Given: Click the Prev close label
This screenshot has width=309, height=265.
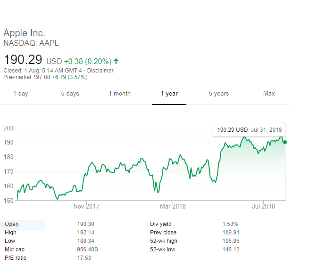Looking at the screenshot, I should click(163, 233).
